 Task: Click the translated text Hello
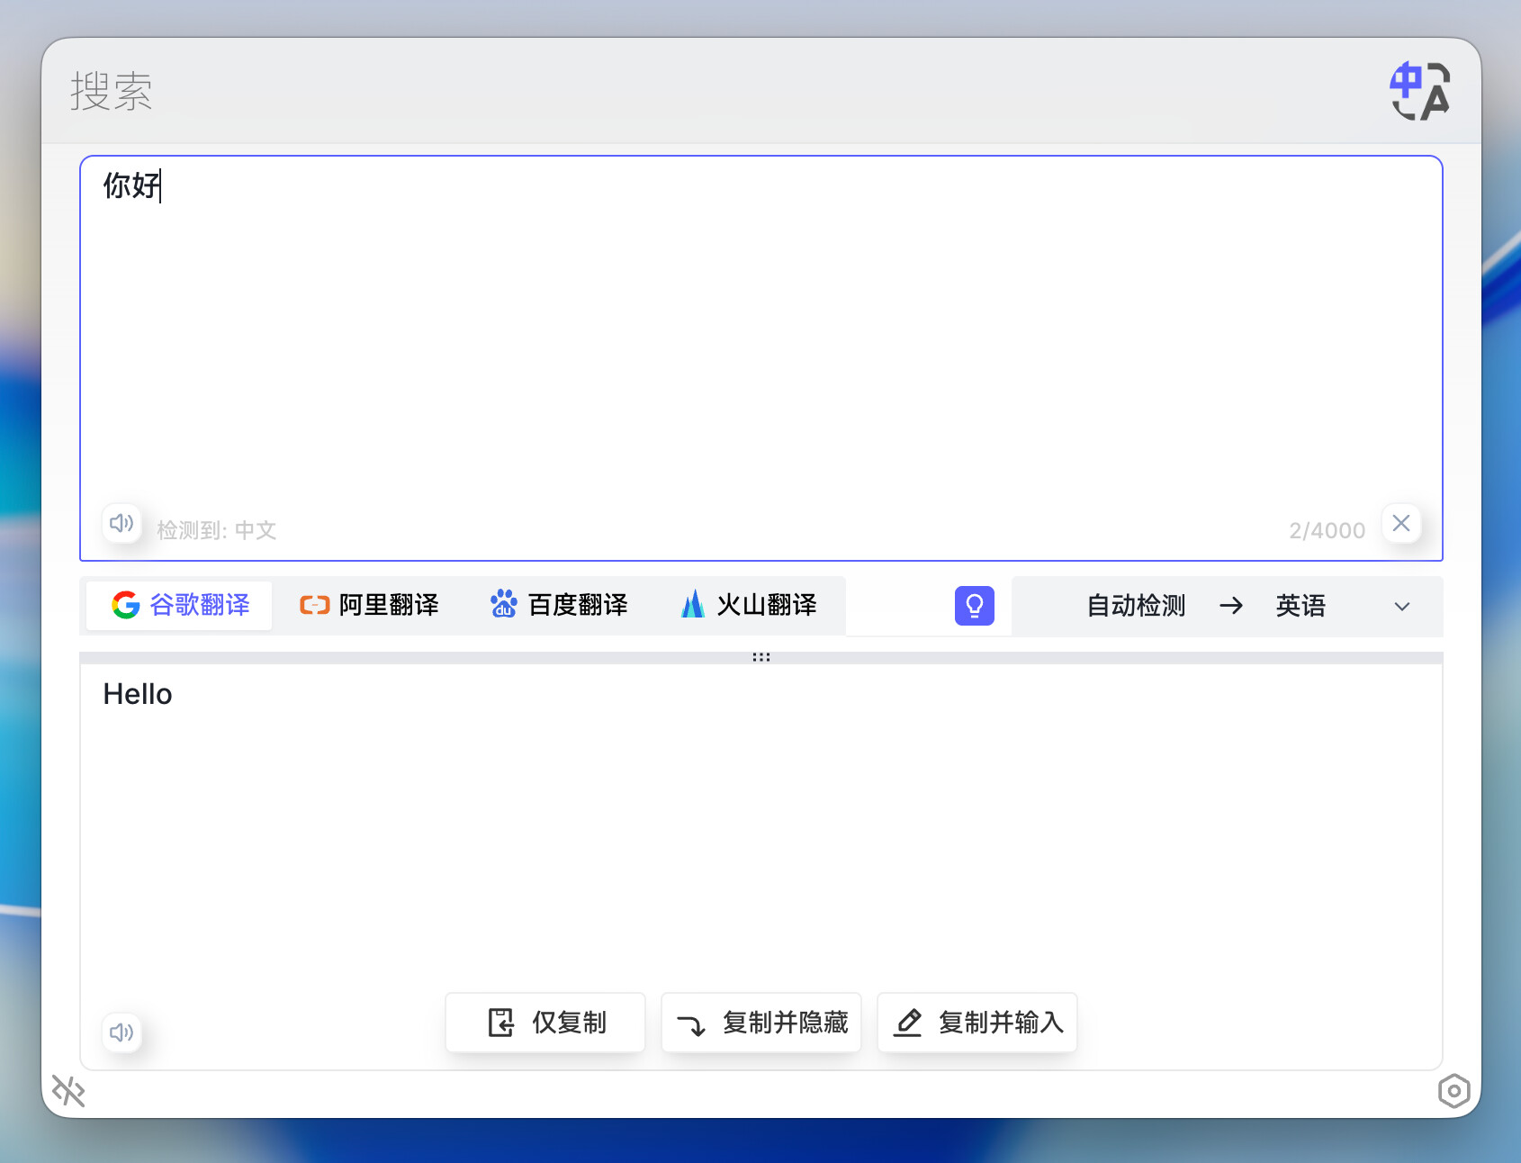point(138,694)
